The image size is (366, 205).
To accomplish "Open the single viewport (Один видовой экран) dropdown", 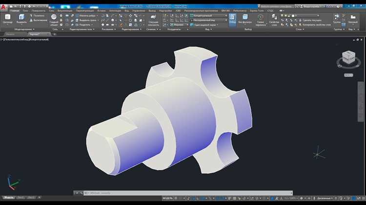I will (204, 25).
